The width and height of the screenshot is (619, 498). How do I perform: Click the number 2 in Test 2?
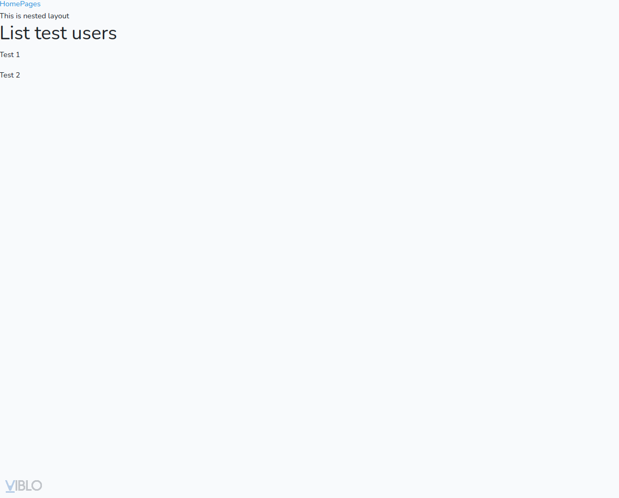pos(18,75)
